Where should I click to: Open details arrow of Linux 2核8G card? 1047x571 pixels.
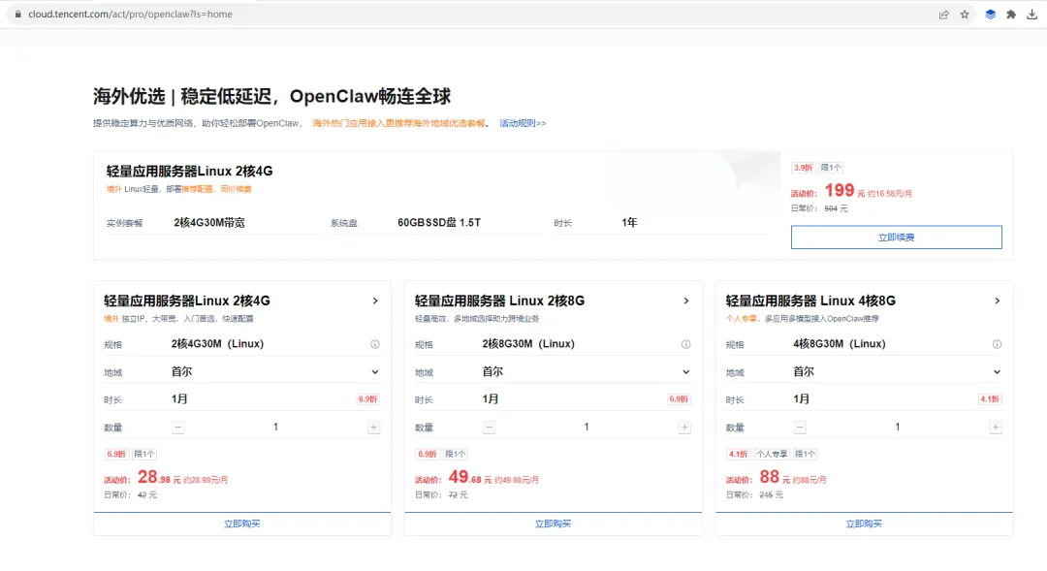coord(685,301)
